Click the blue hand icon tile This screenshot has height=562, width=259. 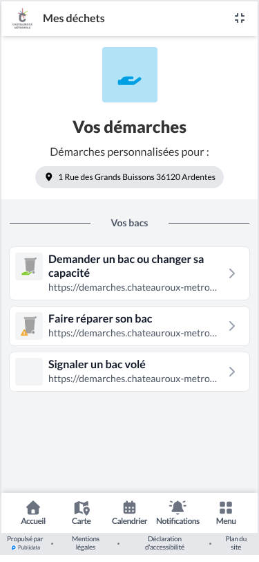pyautogui.click(x=130, y=75)
